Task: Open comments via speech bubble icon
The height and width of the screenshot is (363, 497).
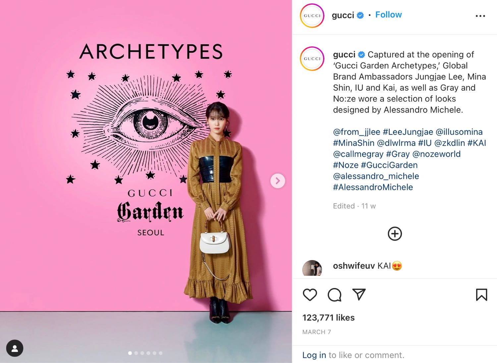Action: pos(334,295)
